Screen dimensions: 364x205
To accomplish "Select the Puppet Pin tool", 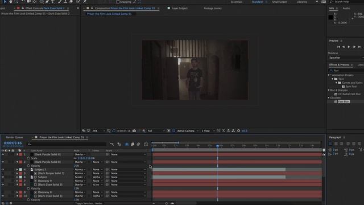I will (x=85, y=2).
